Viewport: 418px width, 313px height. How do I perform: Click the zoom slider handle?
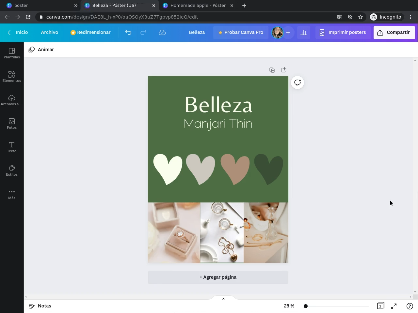point(305,306)
